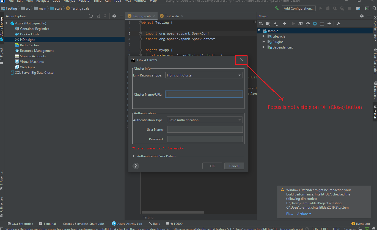Open Azure Activity Log panel
Image resolution: width=377 pixels, height=230 pixels.
tap(127, 224)
